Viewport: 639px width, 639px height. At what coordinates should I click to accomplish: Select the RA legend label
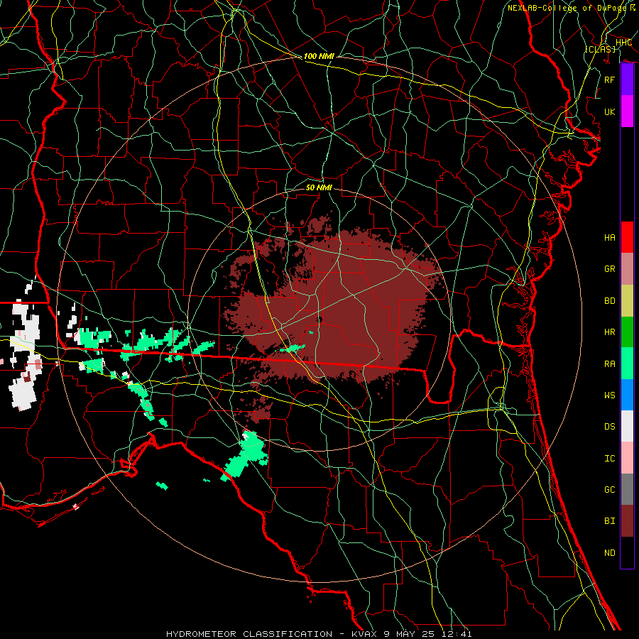click(x=609, y=364)
